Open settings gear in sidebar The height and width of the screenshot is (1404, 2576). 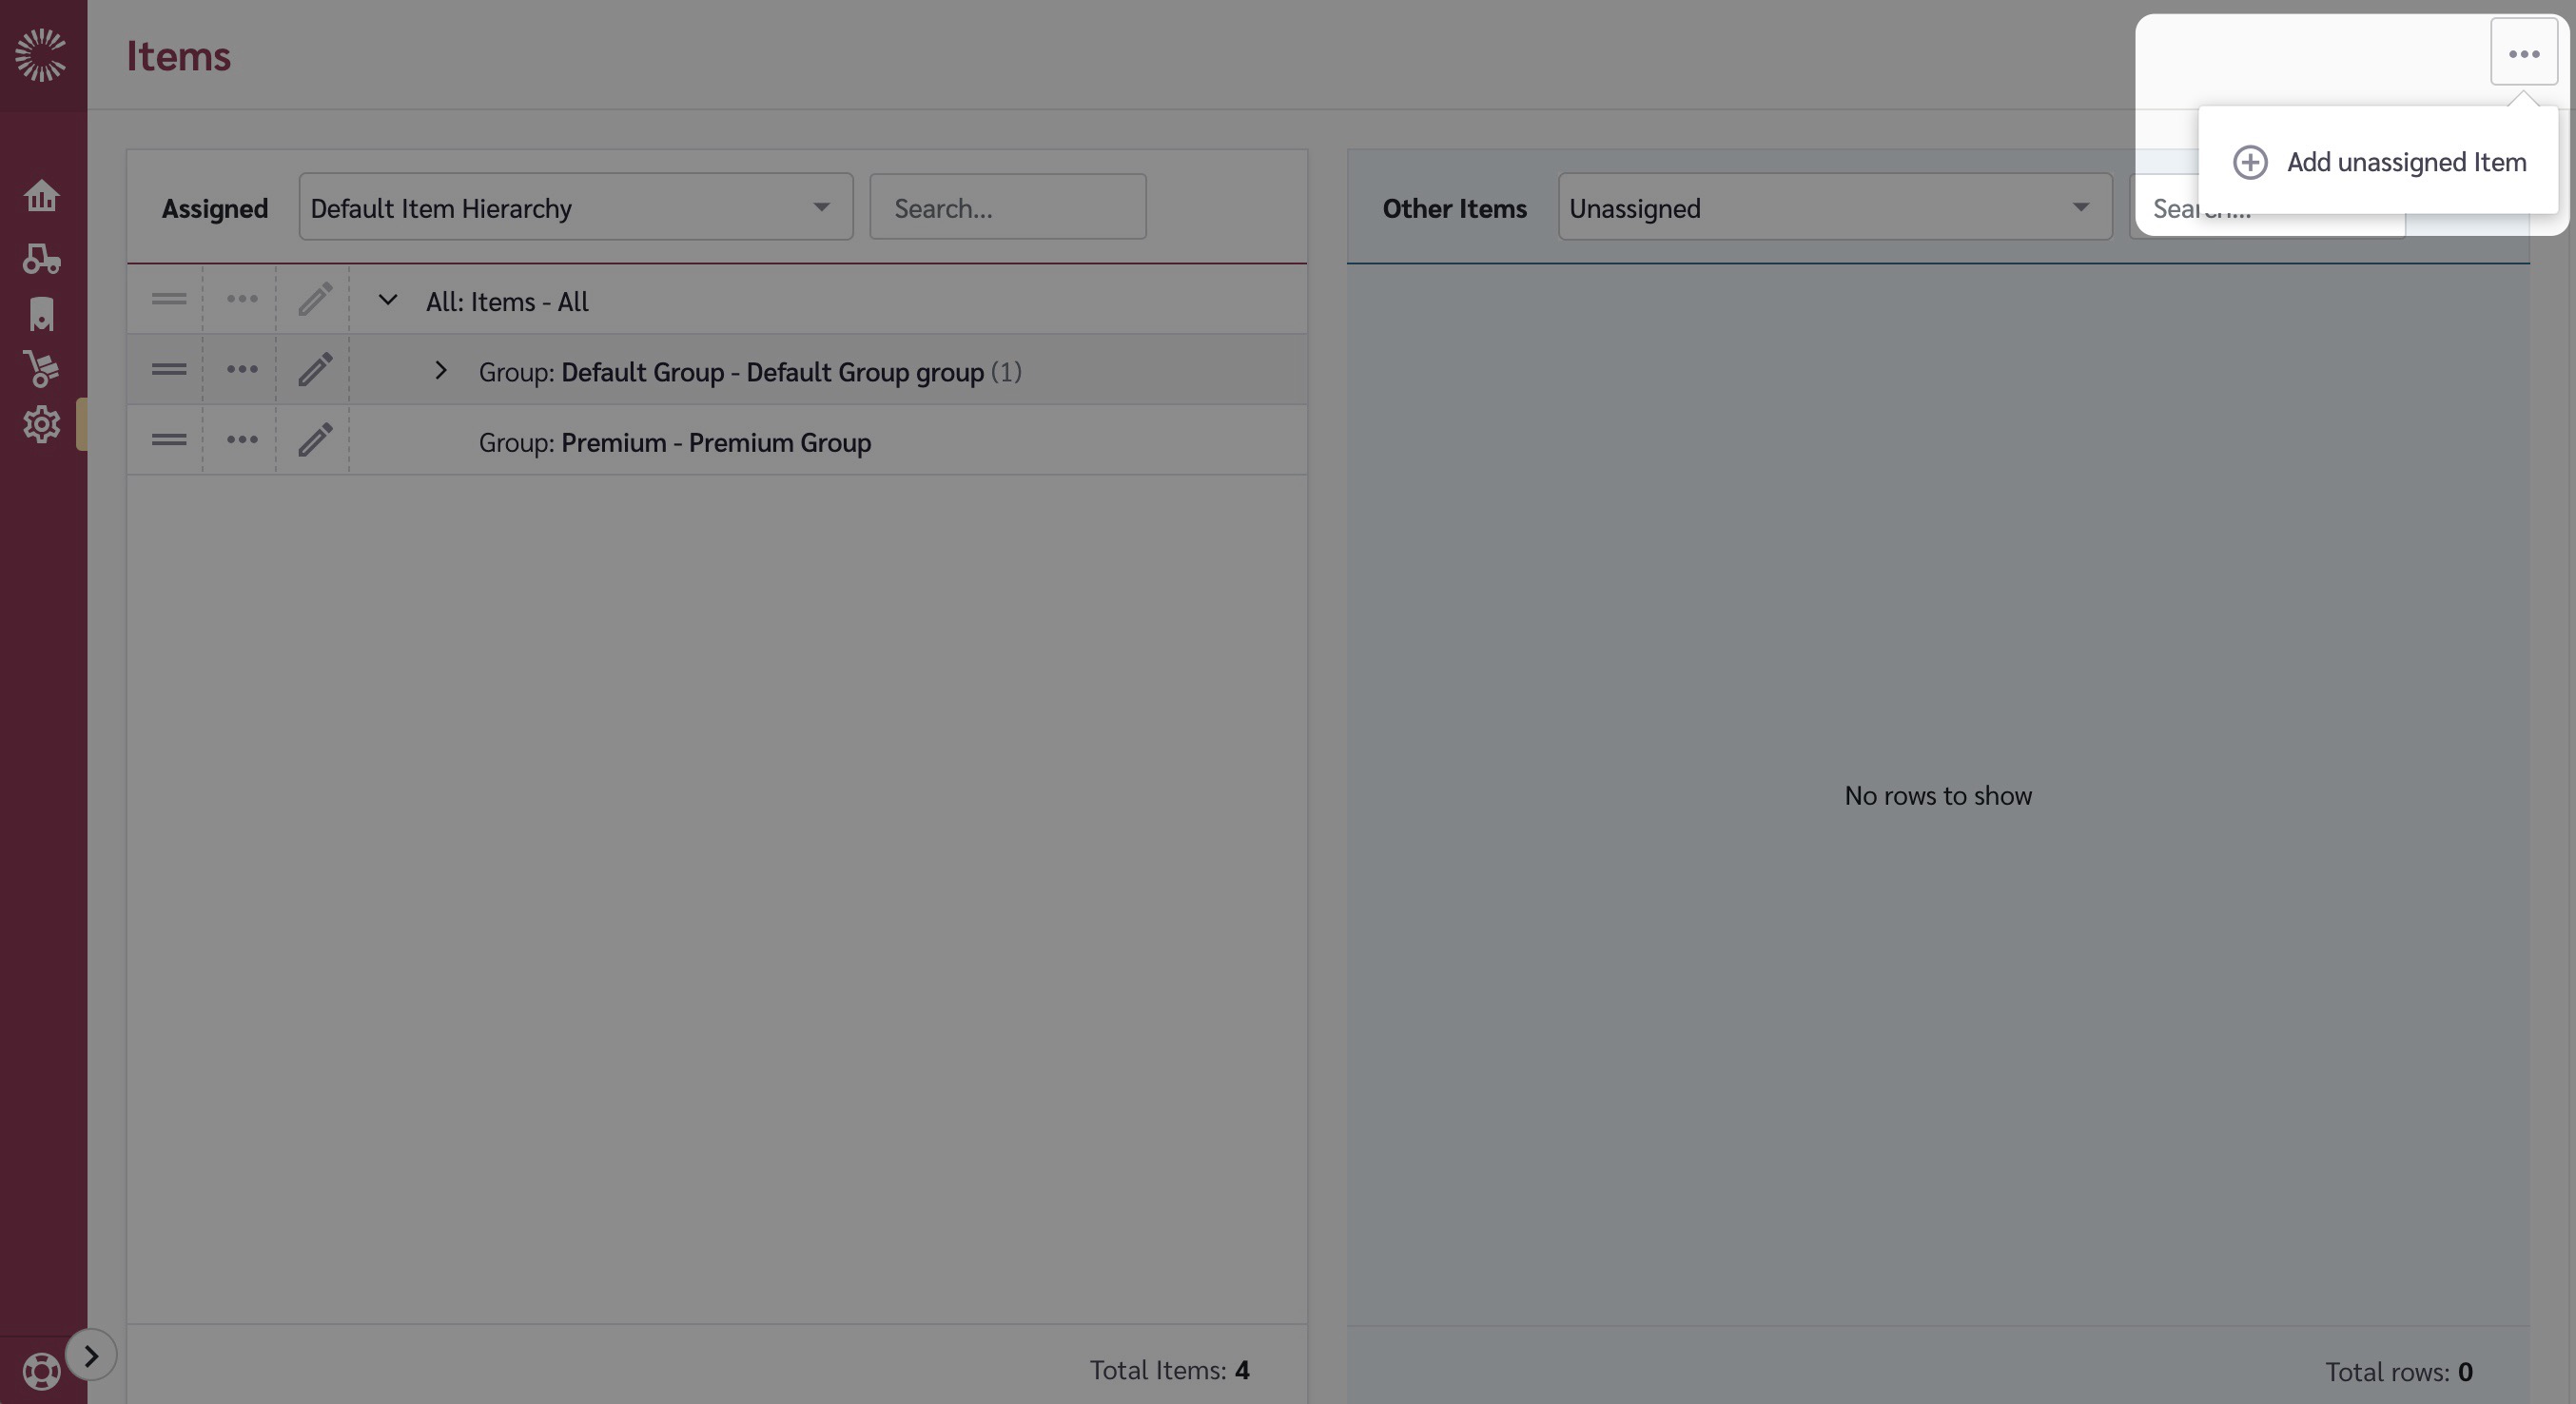[x=41, y=424]
